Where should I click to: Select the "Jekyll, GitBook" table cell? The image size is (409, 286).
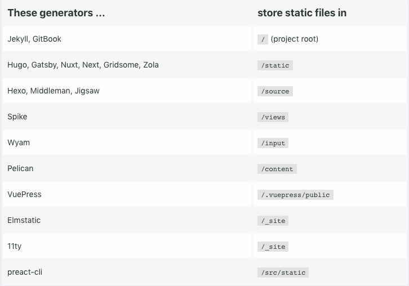click(35, 39)
